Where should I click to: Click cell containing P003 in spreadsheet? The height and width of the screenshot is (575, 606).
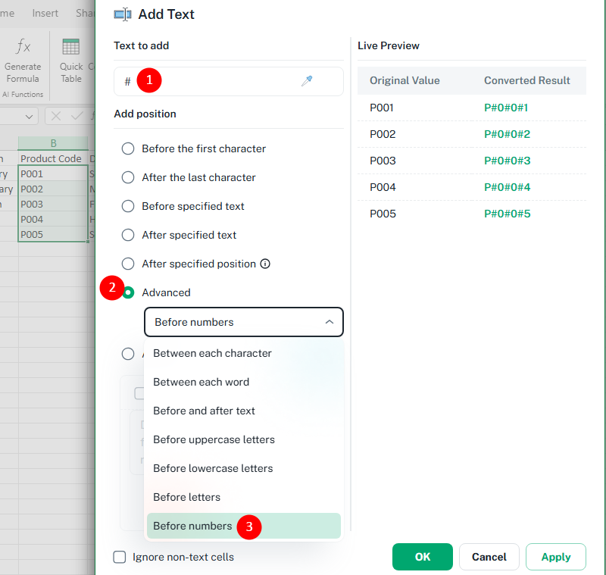click(53, 204)
